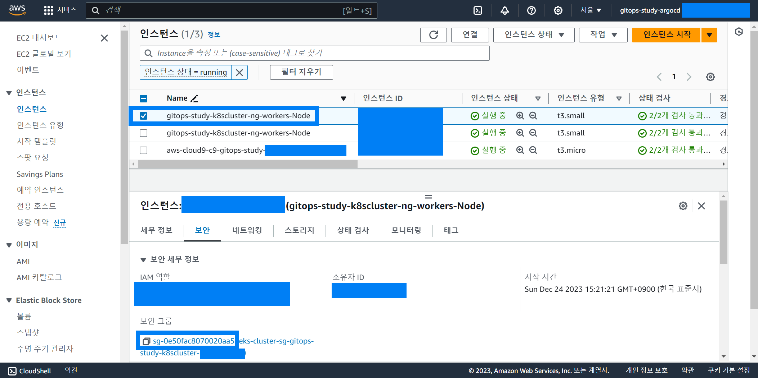The width and height of the screenshot is (758, 378).
Task: Close the instance detail panel
Action: 701,206
